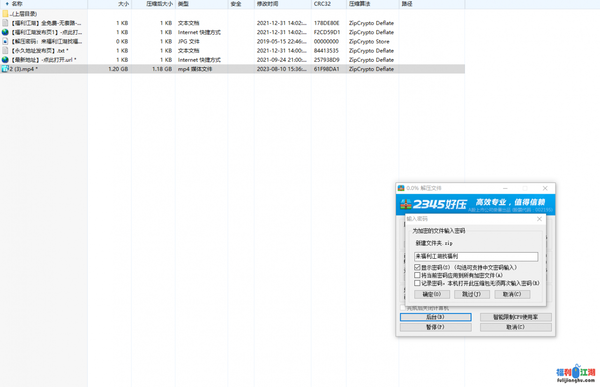
Task: Click the parent directory folder icon
Action: pos(5,14)
